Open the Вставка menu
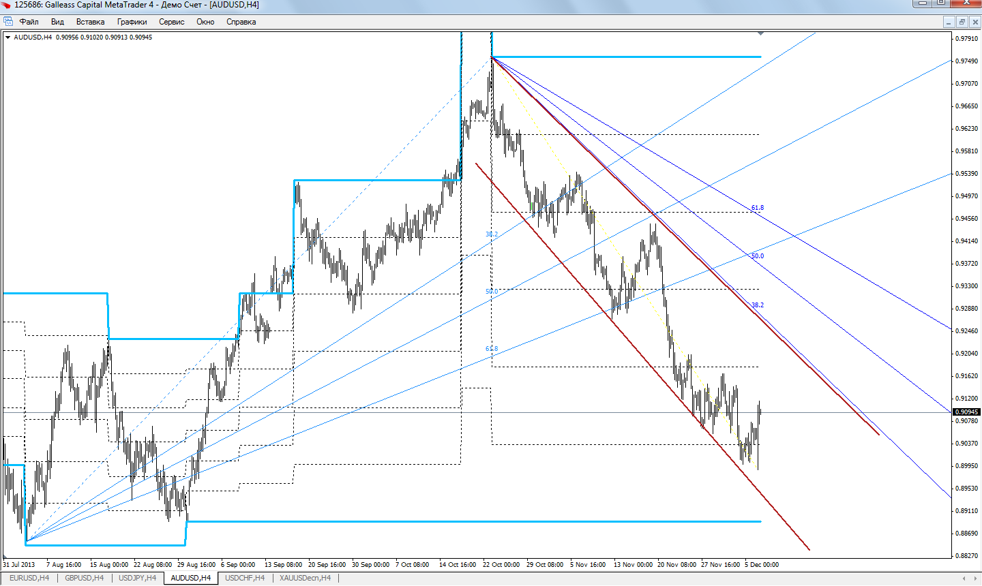982x586 pixels. pyautogui.click(x=90, y=22)
